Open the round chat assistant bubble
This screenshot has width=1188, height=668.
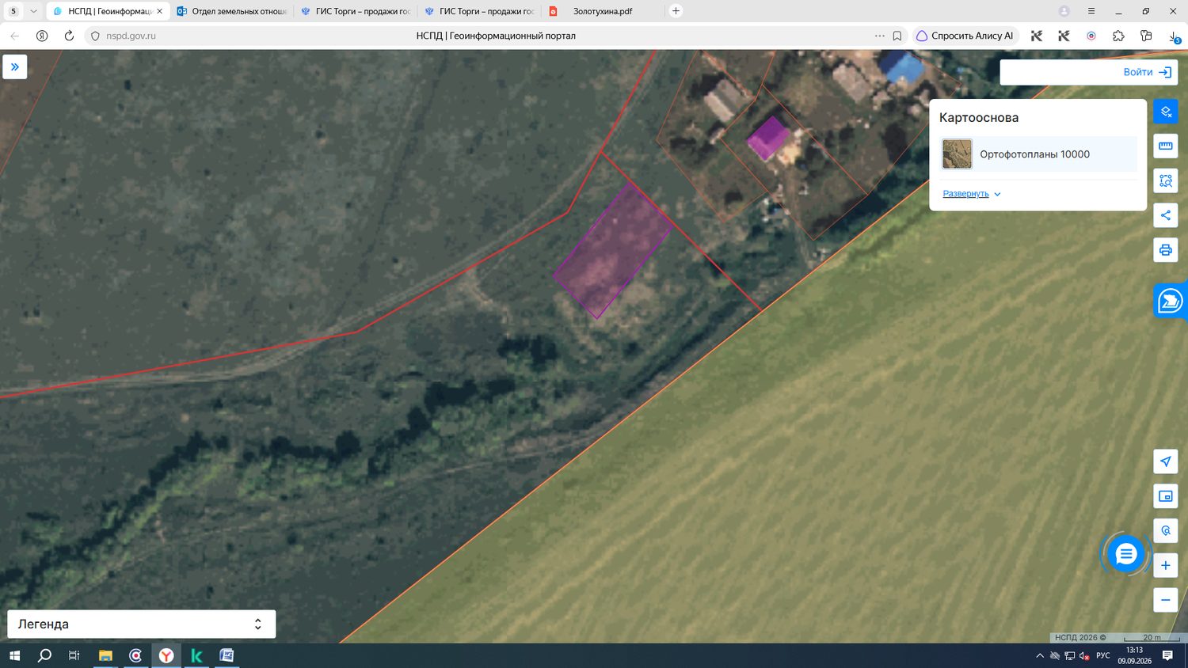(x=1125, y=554)
